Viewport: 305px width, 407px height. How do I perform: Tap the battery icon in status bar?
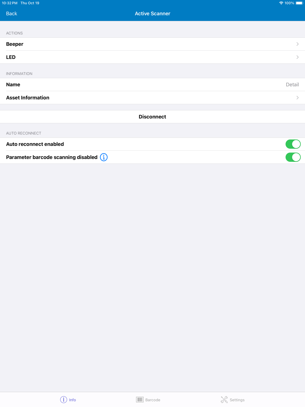pyautogui.click(x=300, y=3)
